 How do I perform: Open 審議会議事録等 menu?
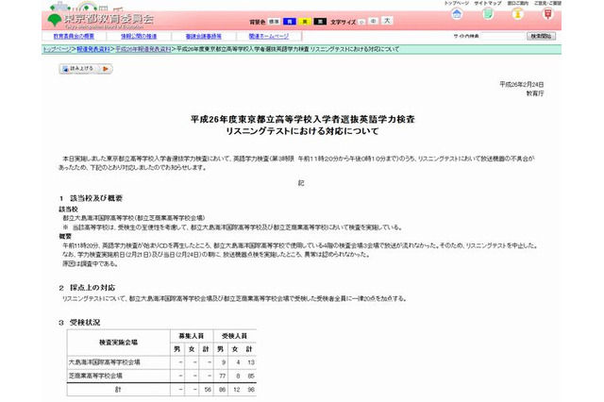pos(204,36)
